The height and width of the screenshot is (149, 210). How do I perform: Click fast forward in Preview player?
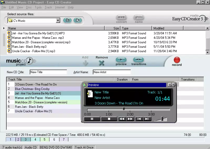click(130, 119)
